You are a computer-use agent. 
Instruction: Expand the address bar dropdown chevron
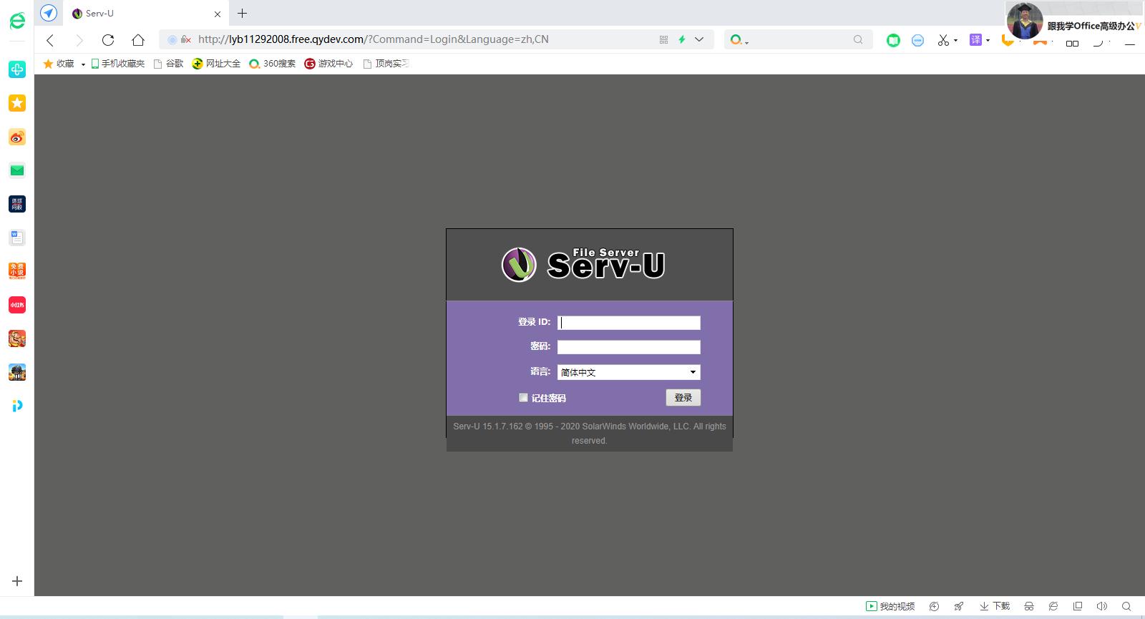tap(699, 40)
